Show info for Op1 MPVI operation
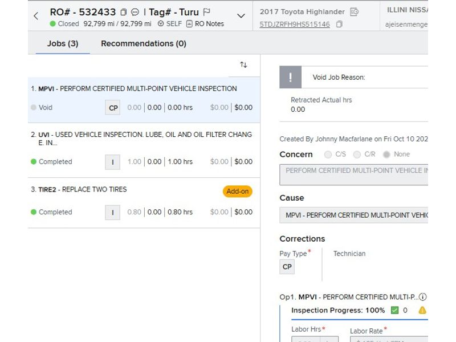The width and height of the screenshot is (456, 342). (x=423, y=297)
